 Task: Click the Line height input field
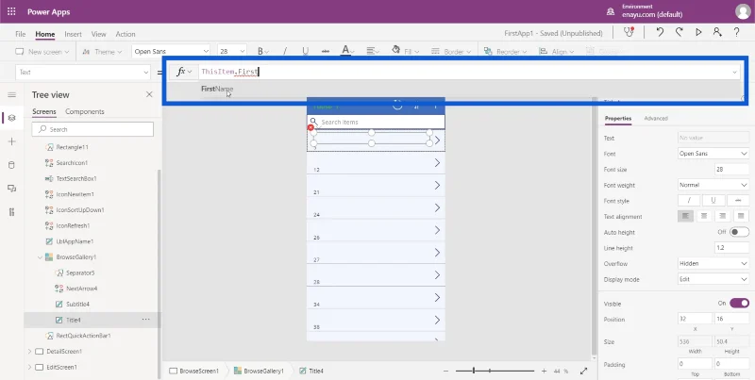pyautogui.click(x=732, y=248)
